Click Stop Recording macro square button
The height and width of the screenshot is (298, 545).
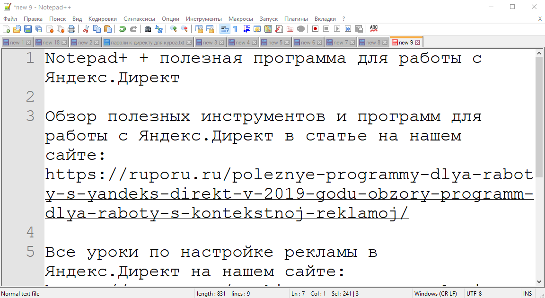326,29
